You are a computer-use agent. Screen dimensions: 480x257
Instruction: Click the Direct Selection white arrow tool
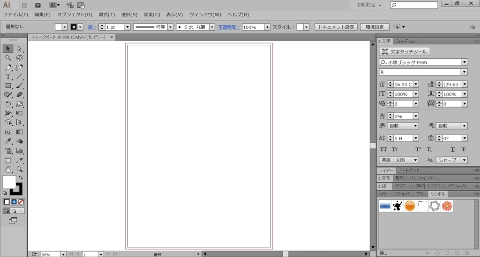[x=19, y=49]
